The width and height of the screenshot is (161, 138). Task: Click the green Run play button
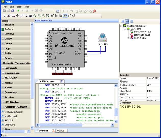(18, 11)
